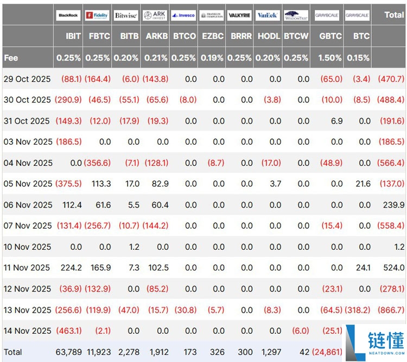Click the Franklin Templeton logo
The image size is (407, 362).
point(212,15)
